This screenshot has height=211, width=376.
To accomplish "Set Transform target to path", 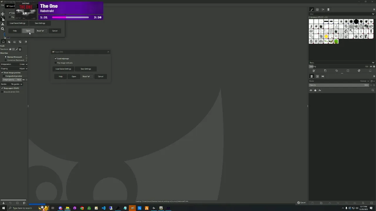I will pos(17,49).
